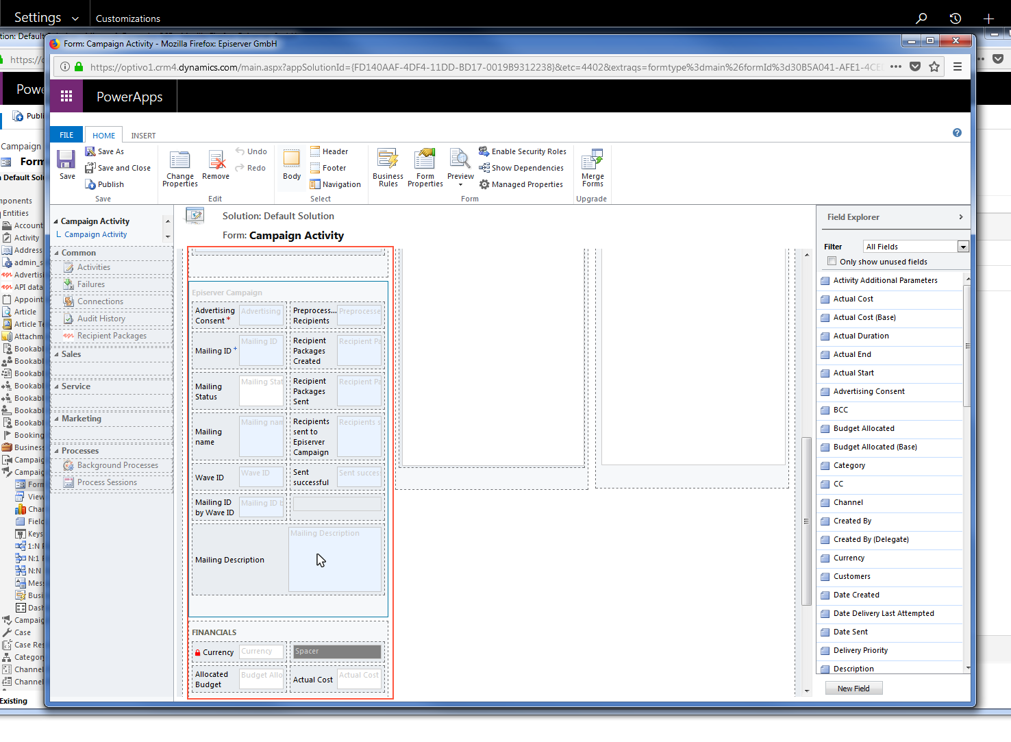
Task: Collapse the Campaign Activity navigation group
Action: click(x=56, y=221)
